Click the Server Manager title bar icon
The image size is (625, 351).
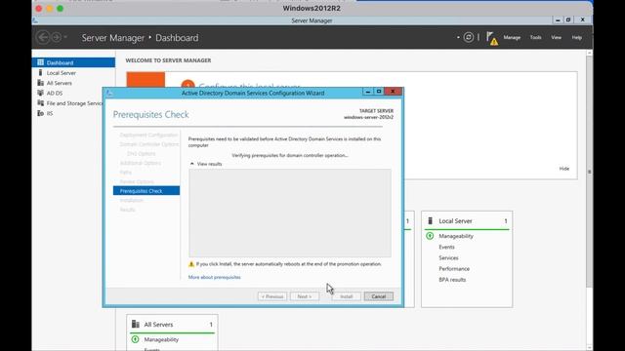coord(35,20)
